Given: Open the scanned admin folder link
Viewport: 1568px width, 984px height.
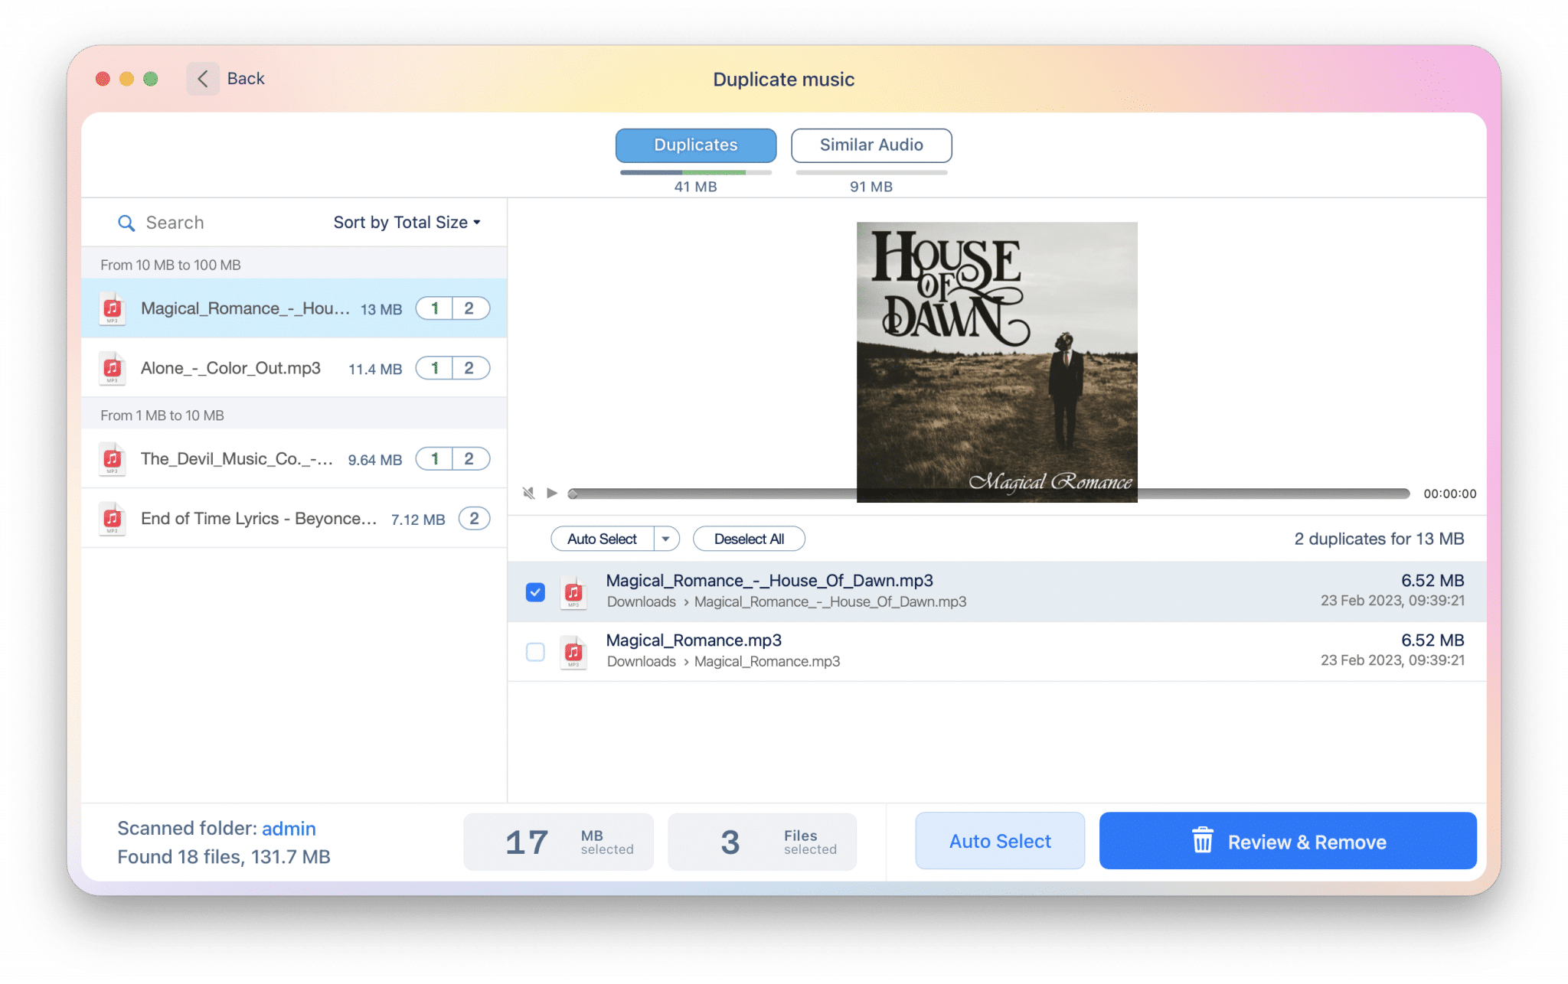Looking at the screenshot, I should pyautogui.click(x=289, y=828).
